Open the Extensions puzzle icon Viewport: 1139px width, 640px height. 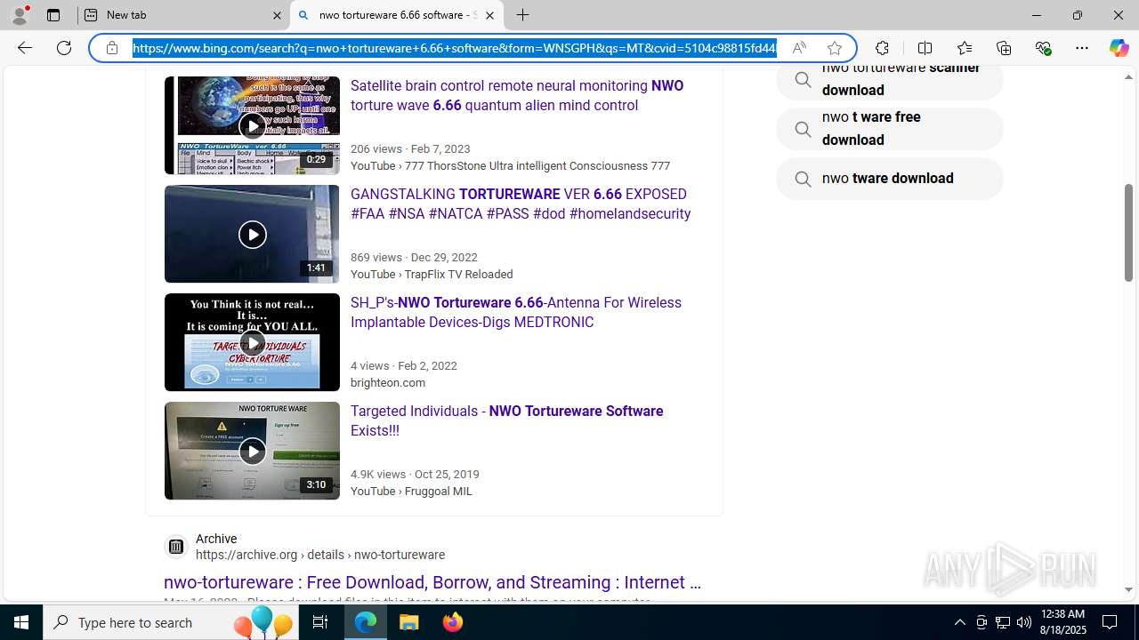click(x=882, y=48)
